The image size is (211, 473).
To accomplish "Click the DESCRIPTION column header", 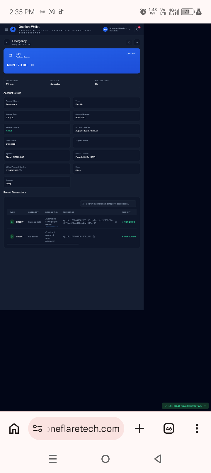I will (x=52, y=212).
